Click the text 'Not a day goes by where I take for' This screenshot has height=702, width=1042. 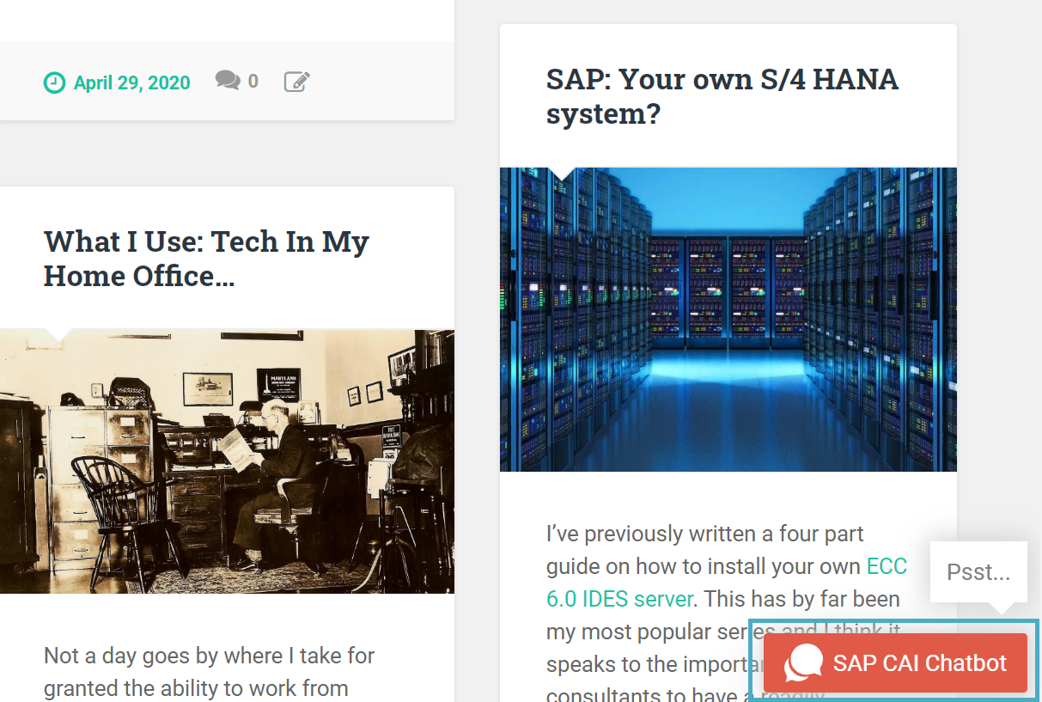click(210, 656)
